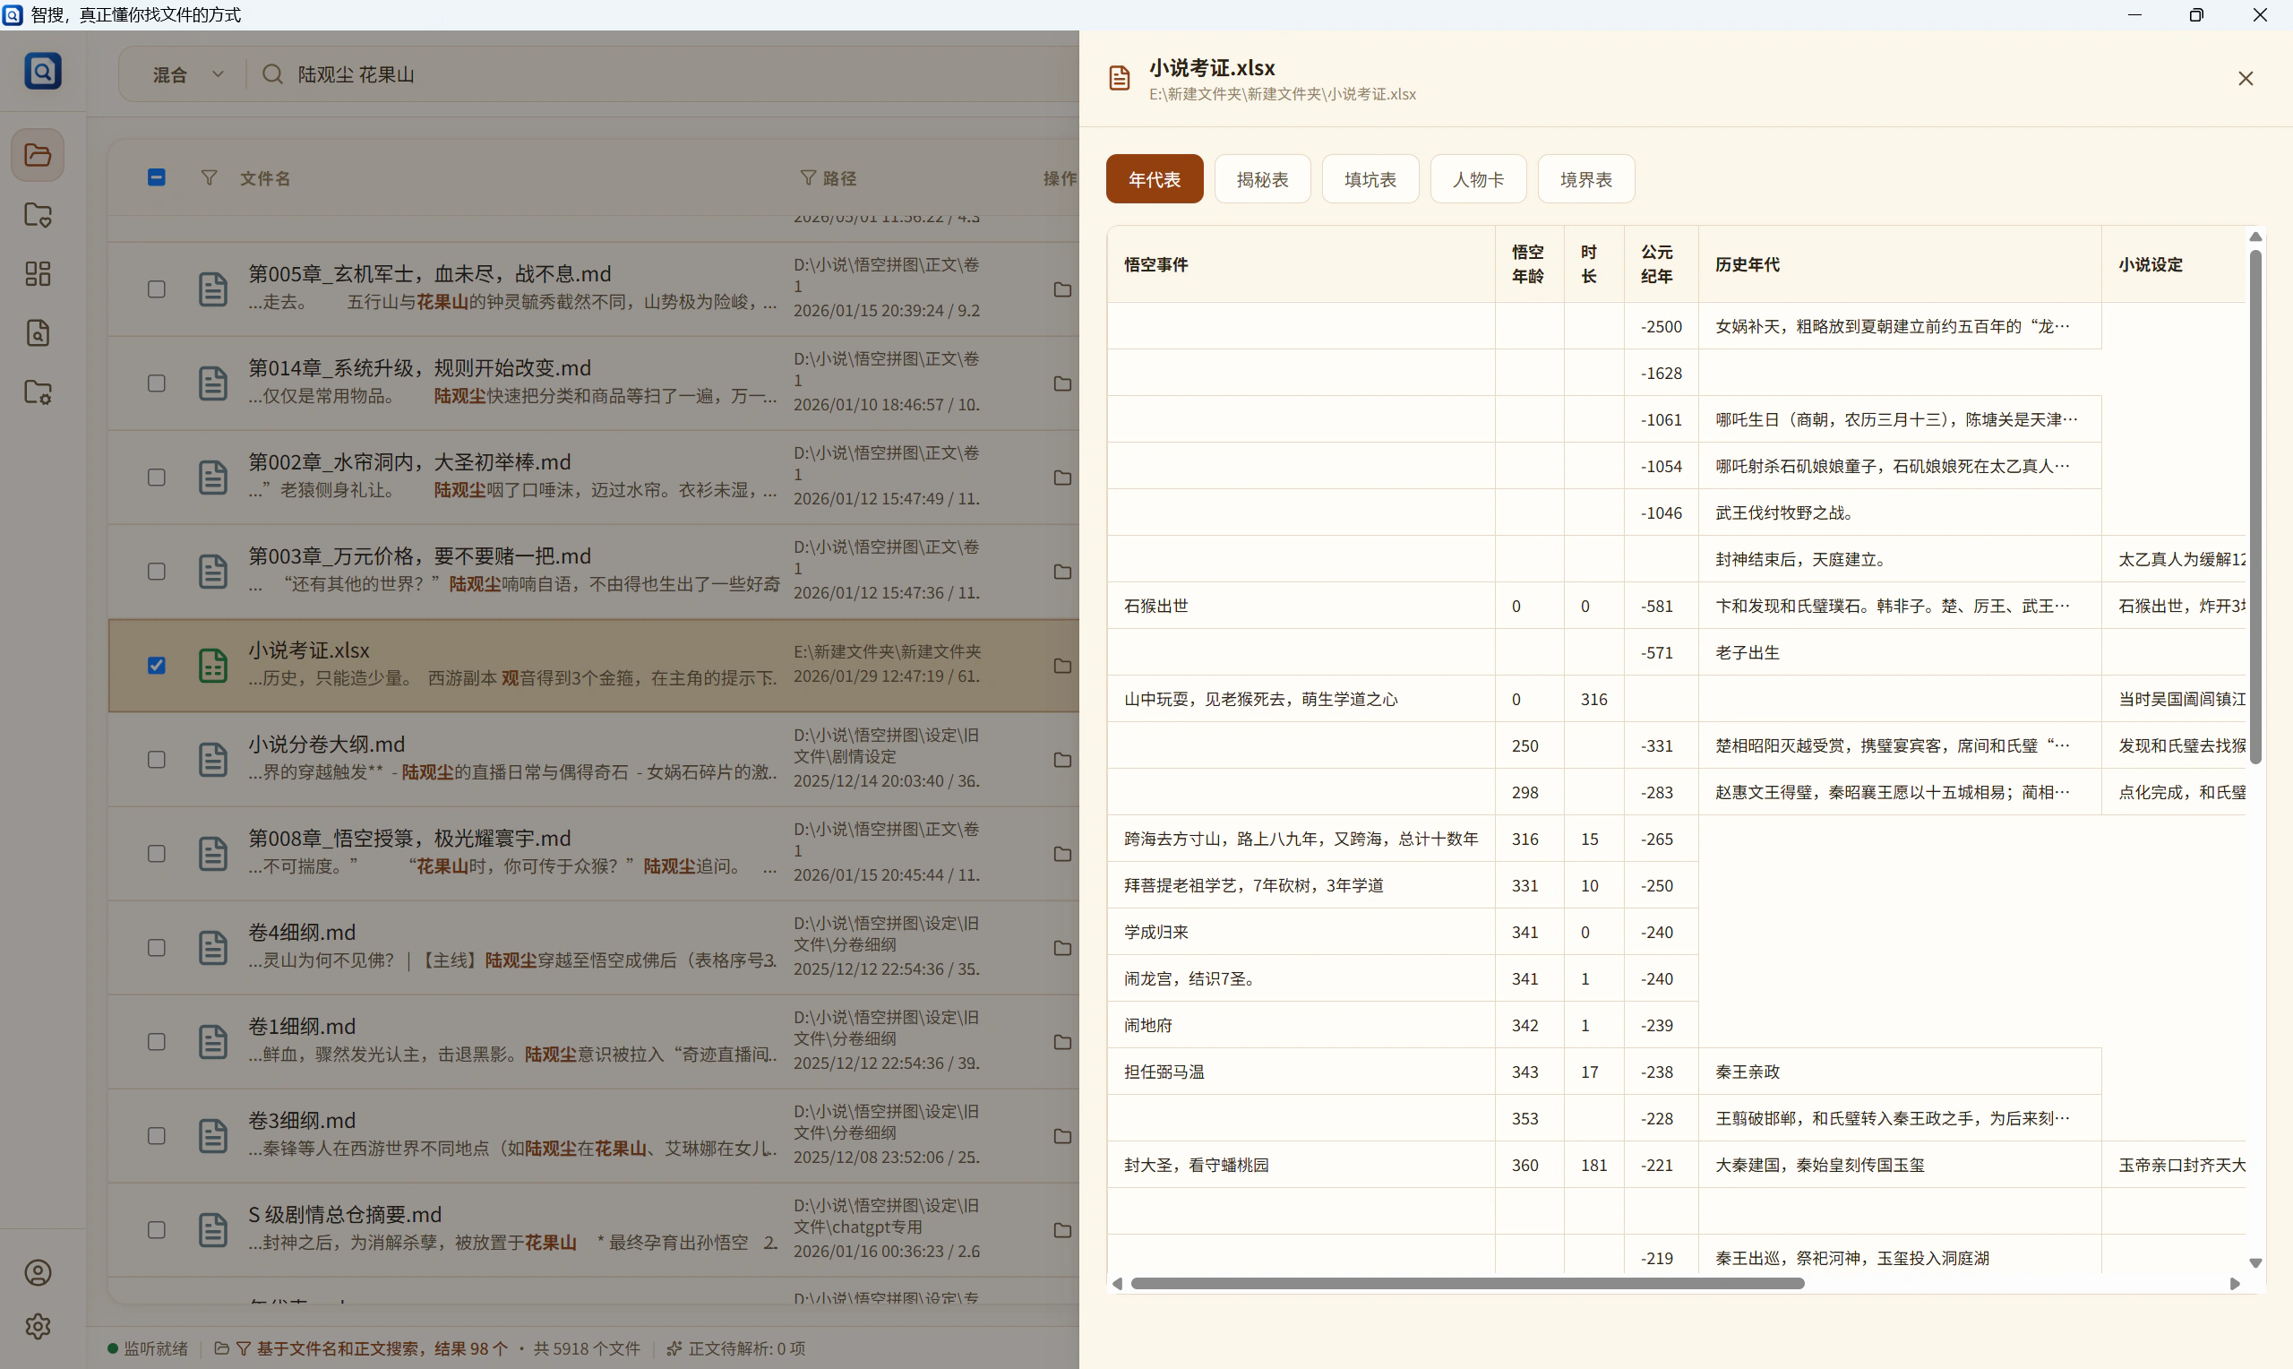
Task: Open the grid apps sidebar icon
Action: (x=38, y=274)
